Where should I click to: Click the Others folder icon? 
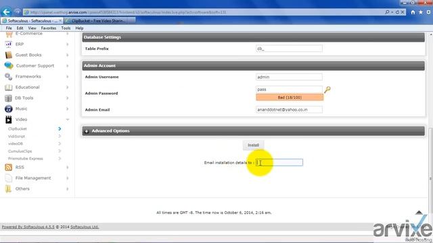9,189
